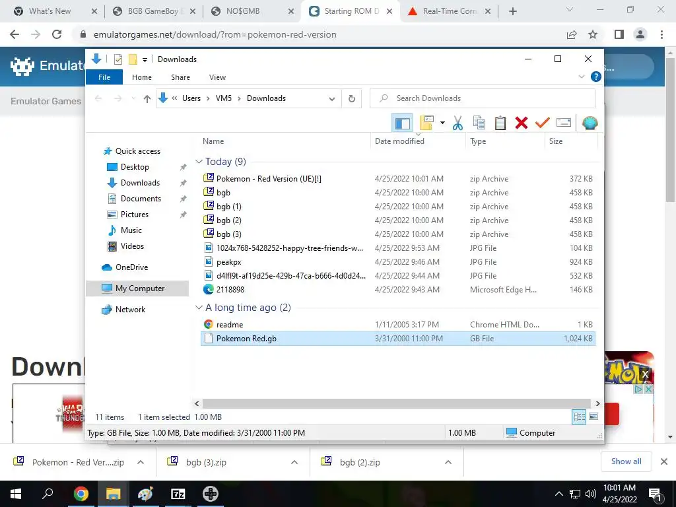
Task: Open the quick access toolbar customize arrow
Action: (x=145, y=59)
